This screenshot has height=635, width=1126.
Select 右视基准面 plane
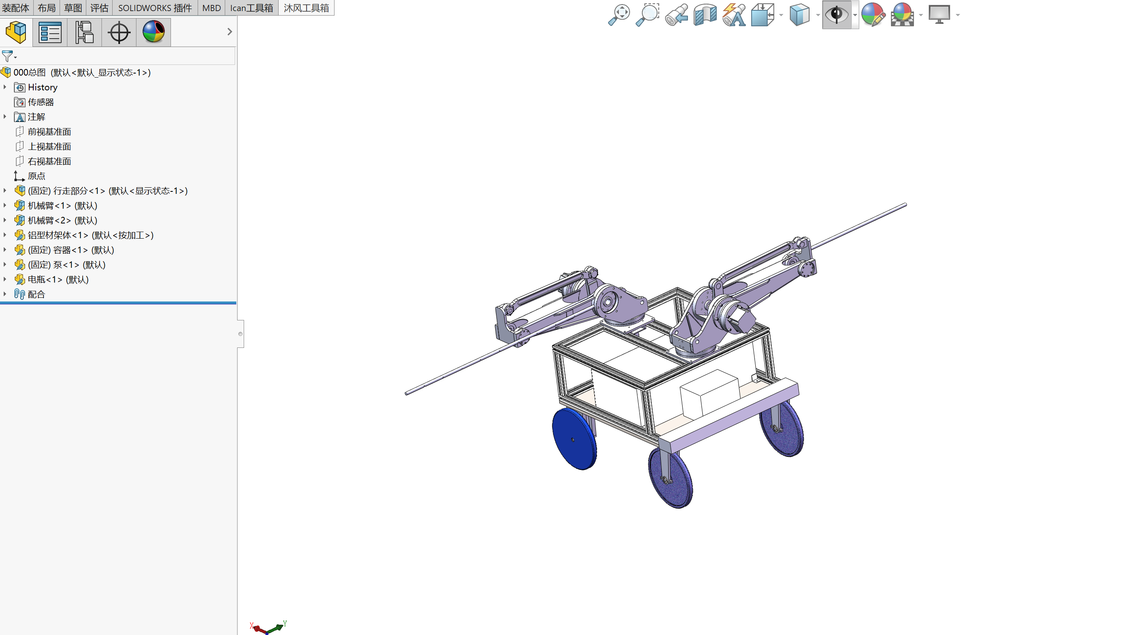[49, 161]
